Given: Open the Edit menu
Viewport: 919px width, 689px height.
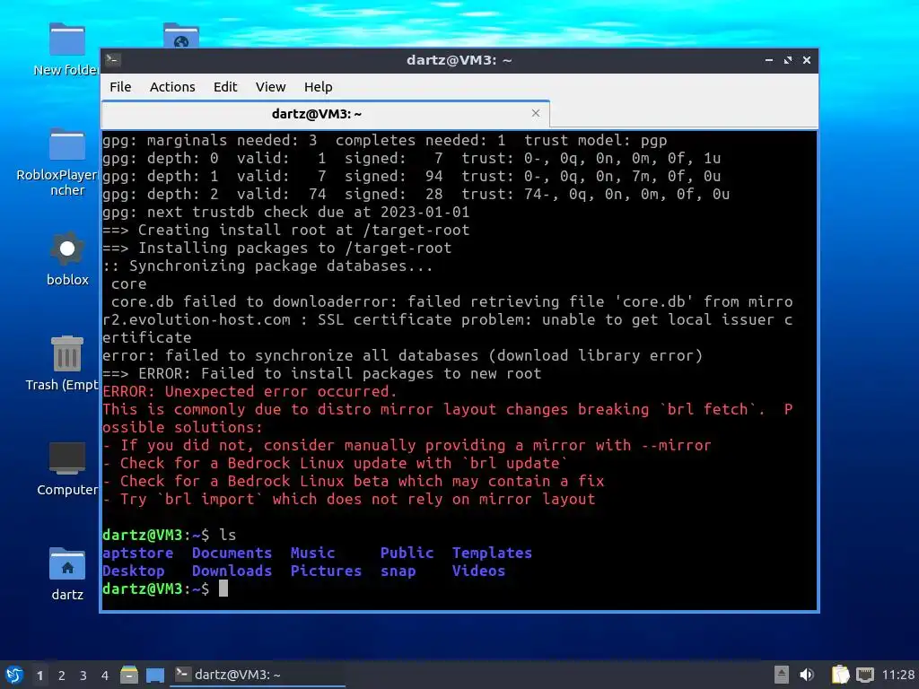Looking at the screenshot, I should click(x=225, y=87).
